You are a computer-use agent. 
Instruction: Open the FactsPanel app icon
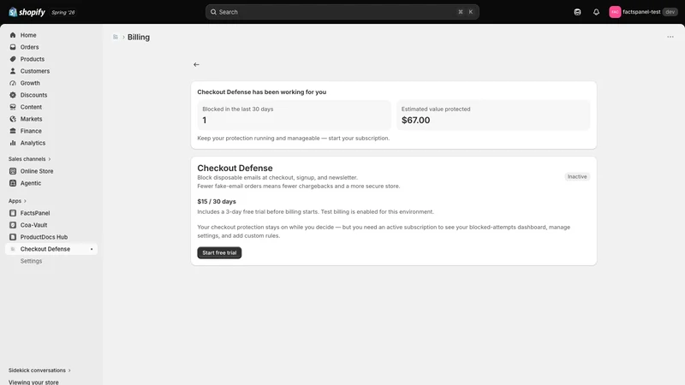click(x=13, y=213)
